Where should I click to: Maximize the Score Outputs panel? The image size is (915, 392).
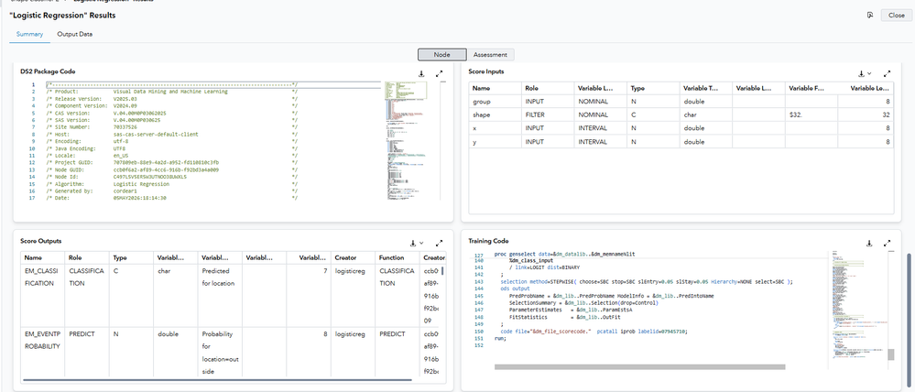click(439, 244)
